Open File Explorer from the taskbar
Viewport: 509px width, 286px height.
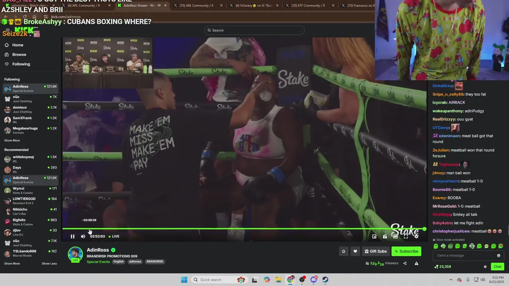(x=279, y=280)
